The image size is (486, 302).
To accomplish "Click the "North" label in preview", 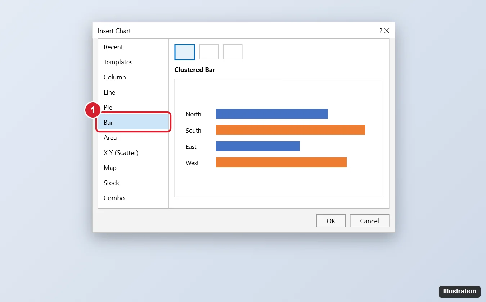I will pyautogui.click(x=193, y=114).
